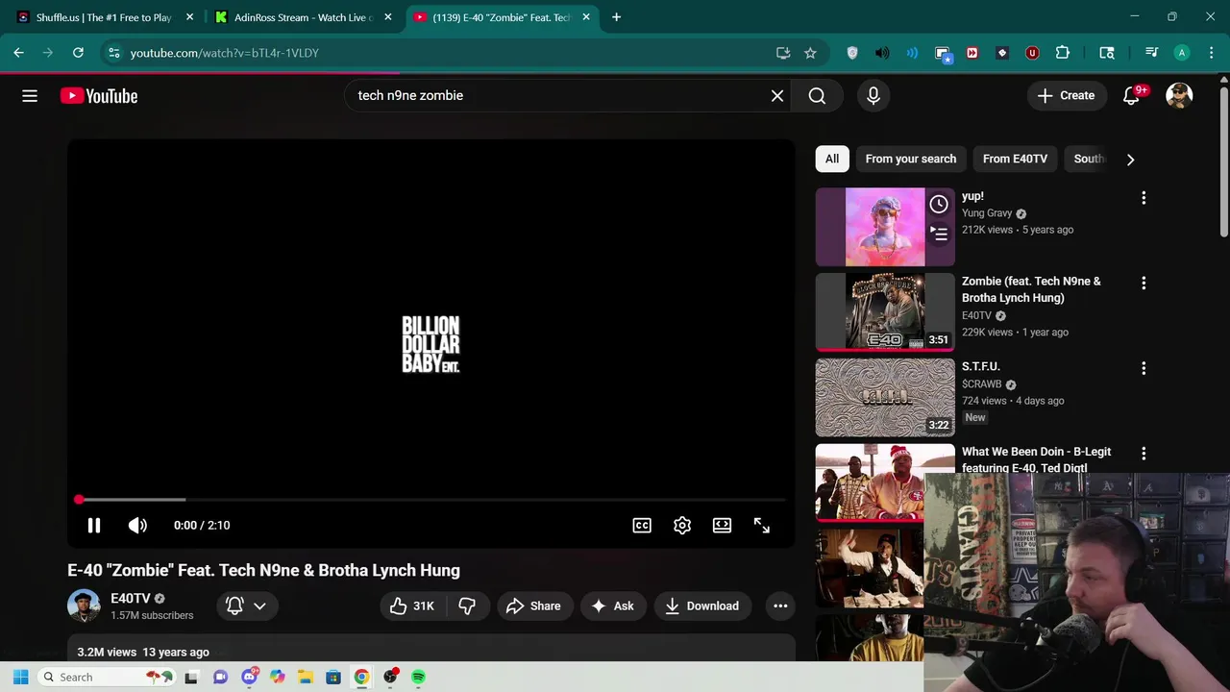The height and width of the screenshot is (692, 1230).
Task: Open Chrome media controls icon
Action: (x=1151, y=53)
